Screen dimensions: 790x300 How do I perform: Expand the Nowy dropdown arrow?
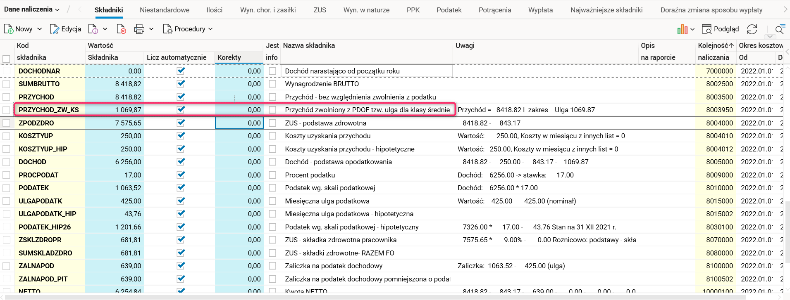pyautogui.click(x=40, y=29)
